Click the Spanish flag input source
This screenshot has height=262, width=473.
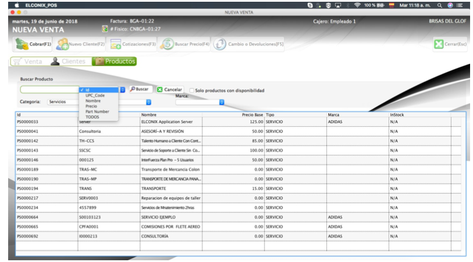392,5
